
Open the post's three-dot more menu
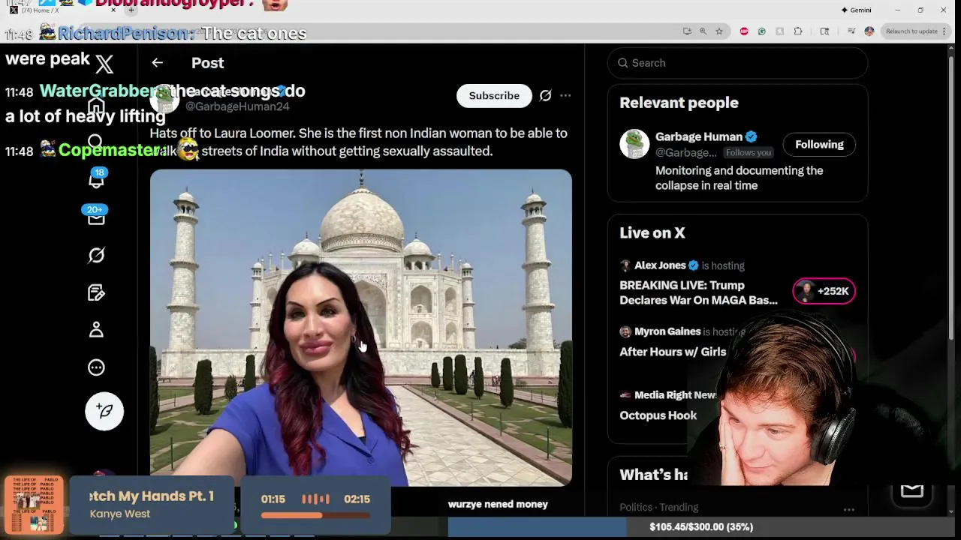tap(565, 95)
